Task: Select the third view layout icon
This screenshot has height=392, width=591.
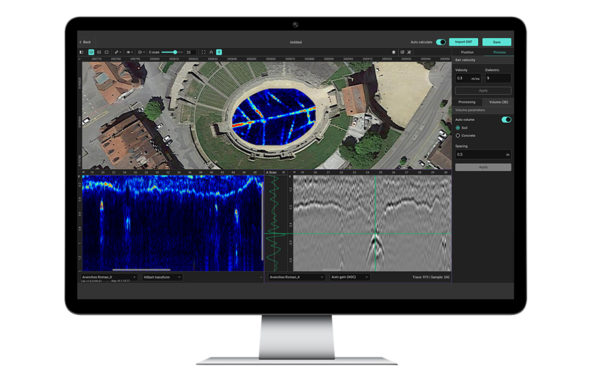Action: pyautogui.click(x=107, y=52)
